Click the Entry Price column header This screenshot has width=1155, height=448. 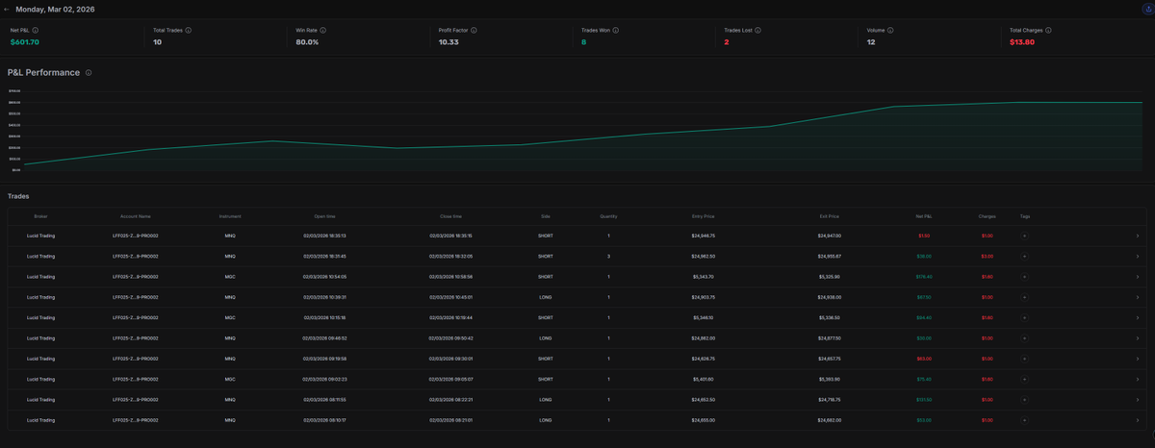coord(703,216)
